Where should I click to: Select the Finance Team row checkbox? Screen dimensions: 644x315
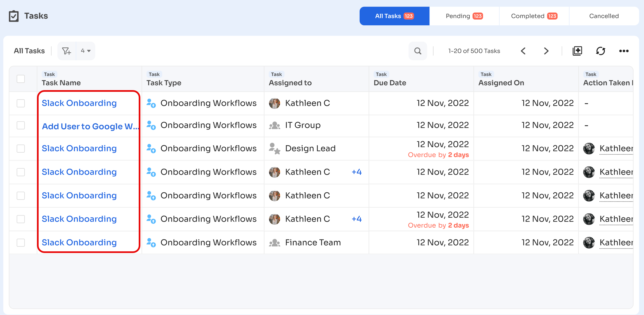(x=21, y=243)
